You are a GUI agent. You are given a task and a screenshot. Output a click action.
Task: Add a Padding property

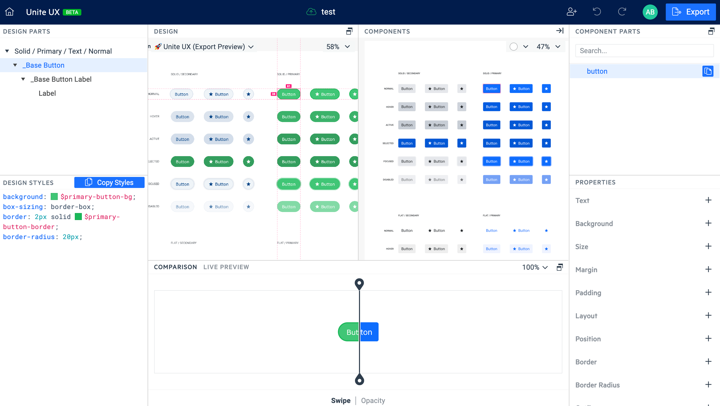pos(708,292)
